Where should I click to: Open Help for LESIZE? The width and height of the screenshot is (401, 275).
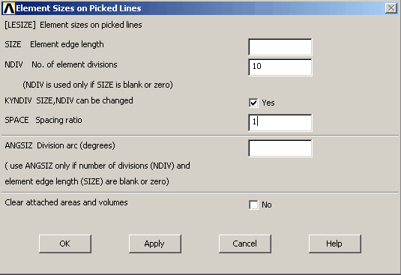point(335,244)
